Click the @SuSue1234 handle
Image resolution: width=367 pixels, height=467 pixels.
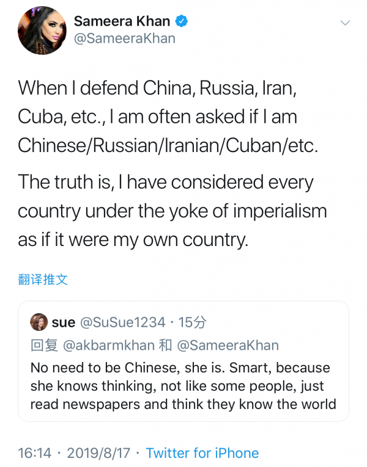coord(123,322)
